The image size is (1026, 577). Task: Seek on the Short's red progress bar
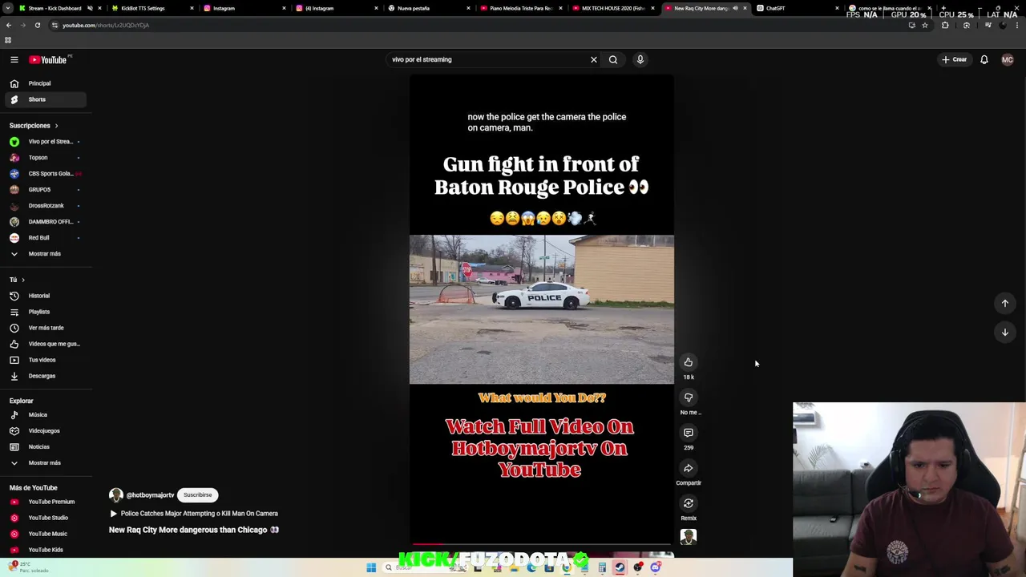click(x=541, y=543)
